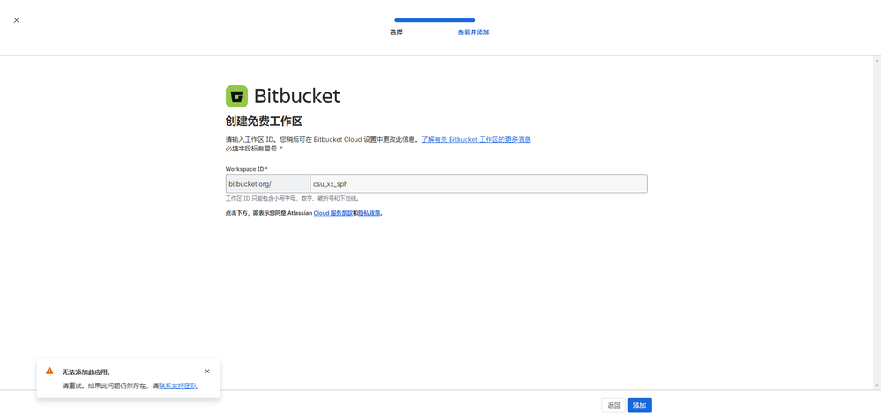The height and width of the screenshot is (420, 881).
Task: Click the 添加 button
Action: [639, 405]
